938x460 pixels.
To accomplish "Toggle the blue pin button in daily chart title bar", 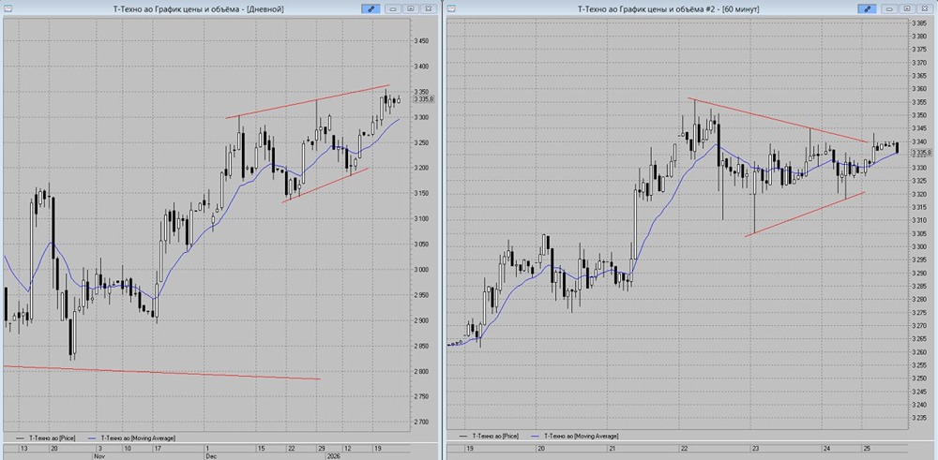I will point(371,9).
